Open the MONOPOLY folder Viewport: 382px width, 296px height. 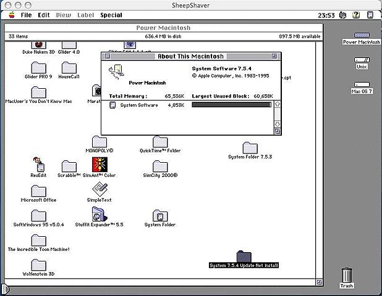click(99, 142)
